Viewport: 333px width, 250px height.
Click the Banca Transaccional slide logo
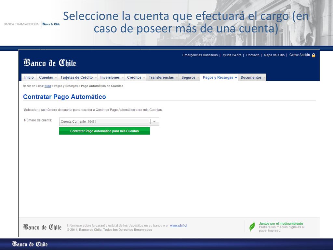[x=32, y=24]
